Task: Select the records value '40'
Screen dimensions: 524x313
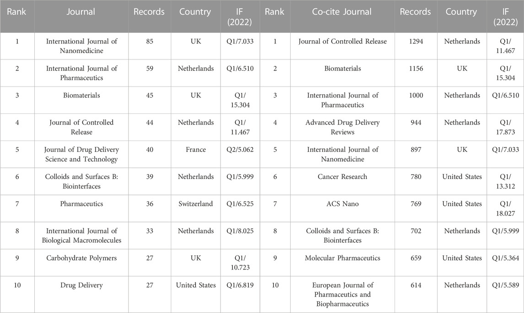Action: coord(149,149)
